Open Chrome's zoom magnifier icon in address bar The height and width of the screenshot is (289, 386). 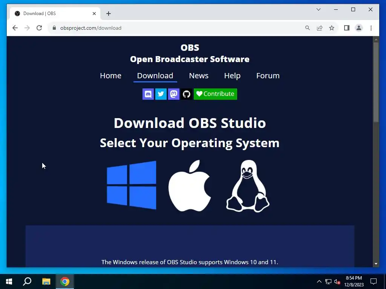point(308,28)
